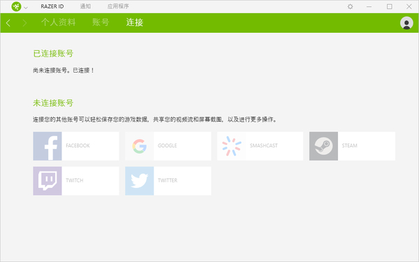The image size is (419, 262).
Task: Go back using the left arrow
Action: coord(8,23)
